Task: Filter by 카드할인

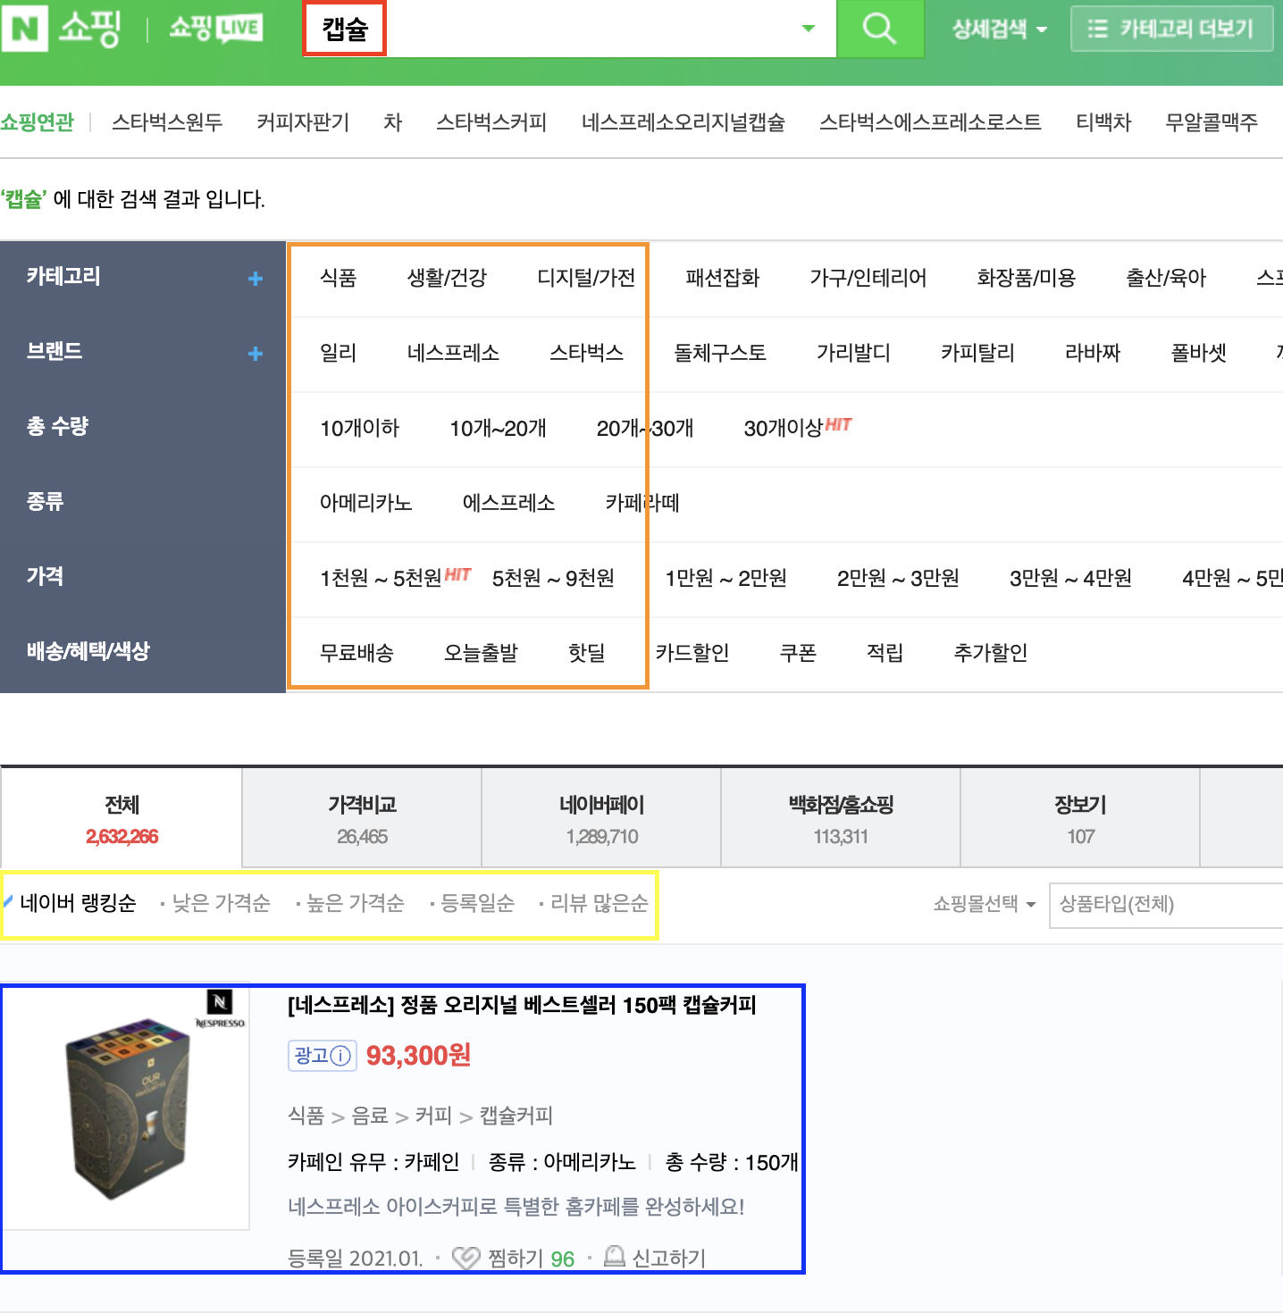Action: pyautogui.click(x=692, y=653)
